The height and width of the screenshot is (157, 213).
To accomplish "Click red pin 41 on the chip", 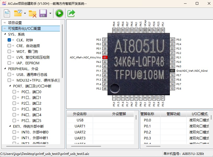I will 105,58.
